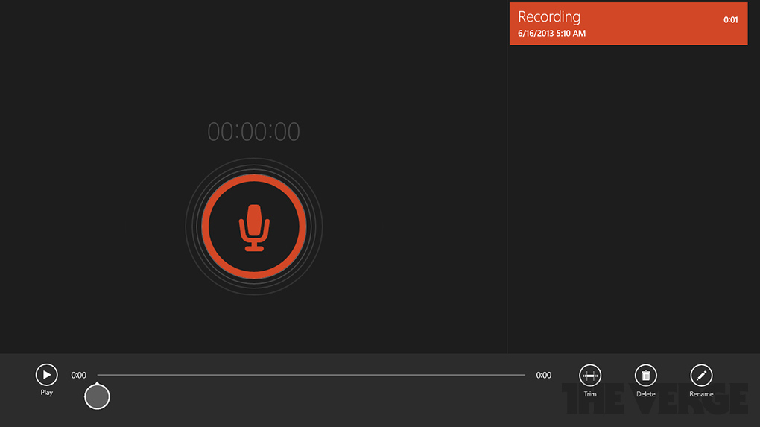The width and height of the screenshot is (760, 427).
Task: Click the 00:00:00 recording timer display
Action: 253,132
